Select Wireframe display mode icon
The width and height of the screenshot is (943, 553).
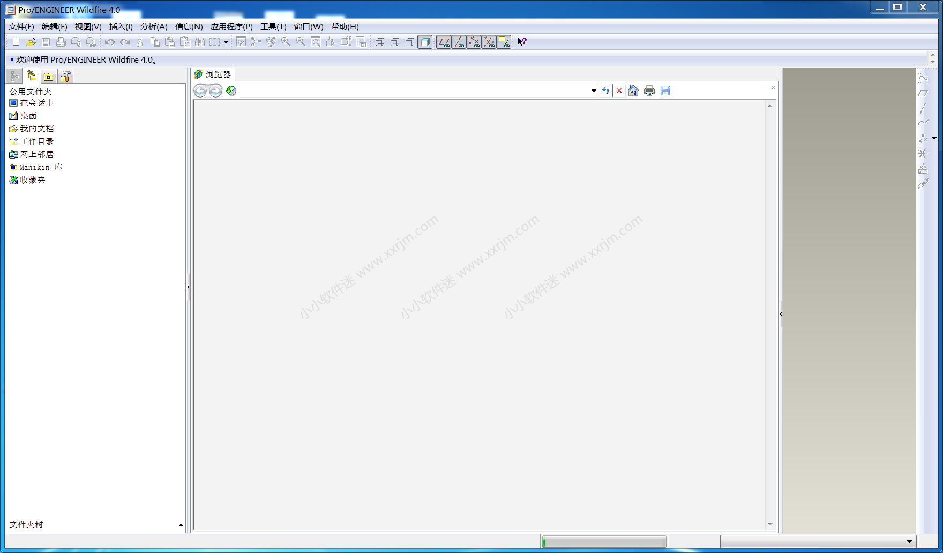click(380, 42)
